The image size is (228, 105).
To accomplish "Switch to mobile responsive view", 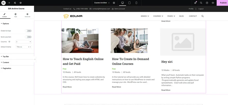I will click(136, 3).
